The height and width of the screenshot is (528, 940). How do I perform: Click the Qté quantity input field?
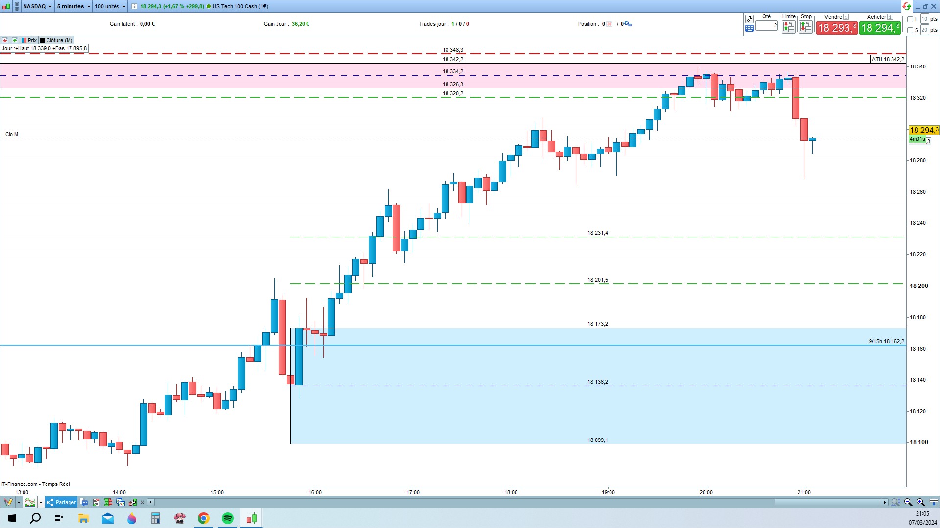coord(766,25)
